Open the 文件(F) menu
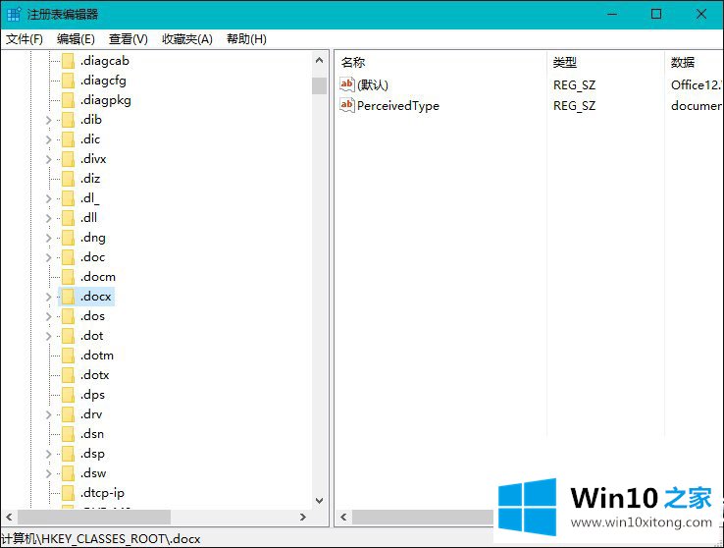Screen dimensions: 724x548 (x=25, y=38)
